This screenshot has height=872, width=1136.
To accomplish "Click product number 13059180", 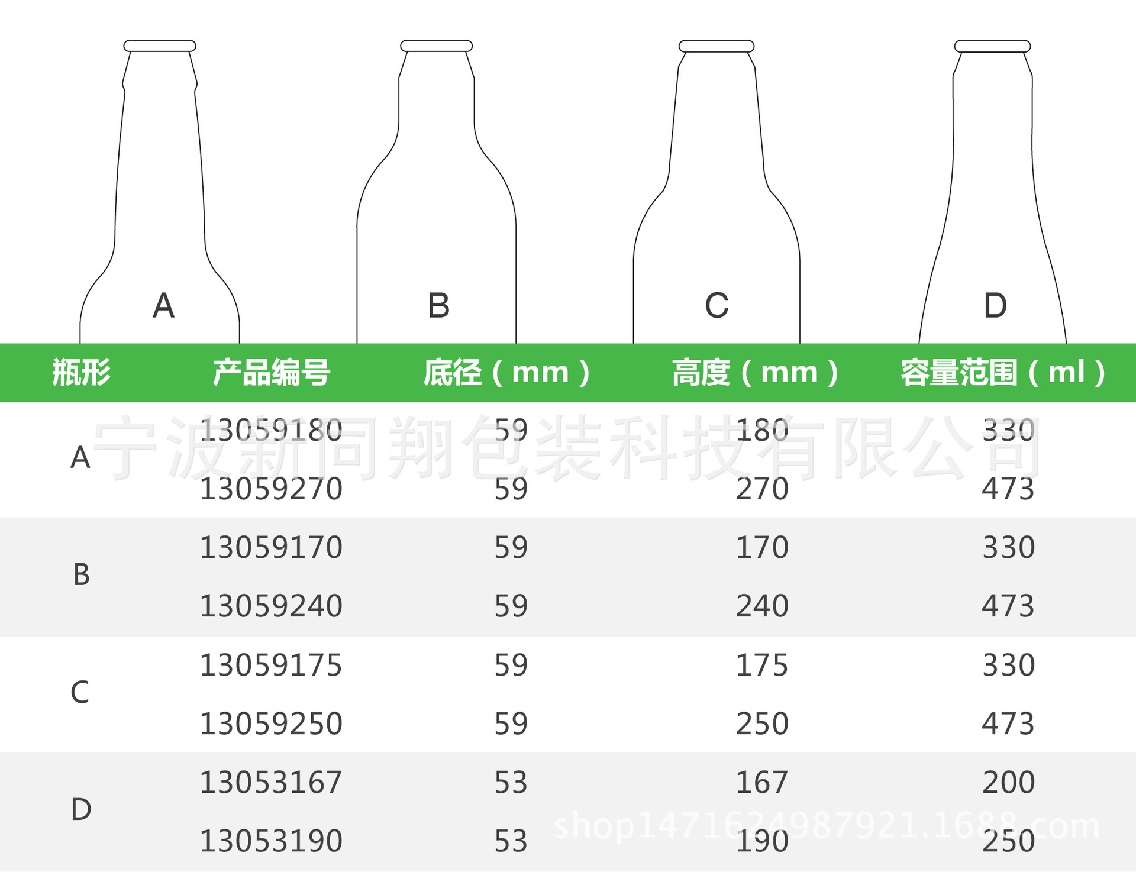I will 272,430.
